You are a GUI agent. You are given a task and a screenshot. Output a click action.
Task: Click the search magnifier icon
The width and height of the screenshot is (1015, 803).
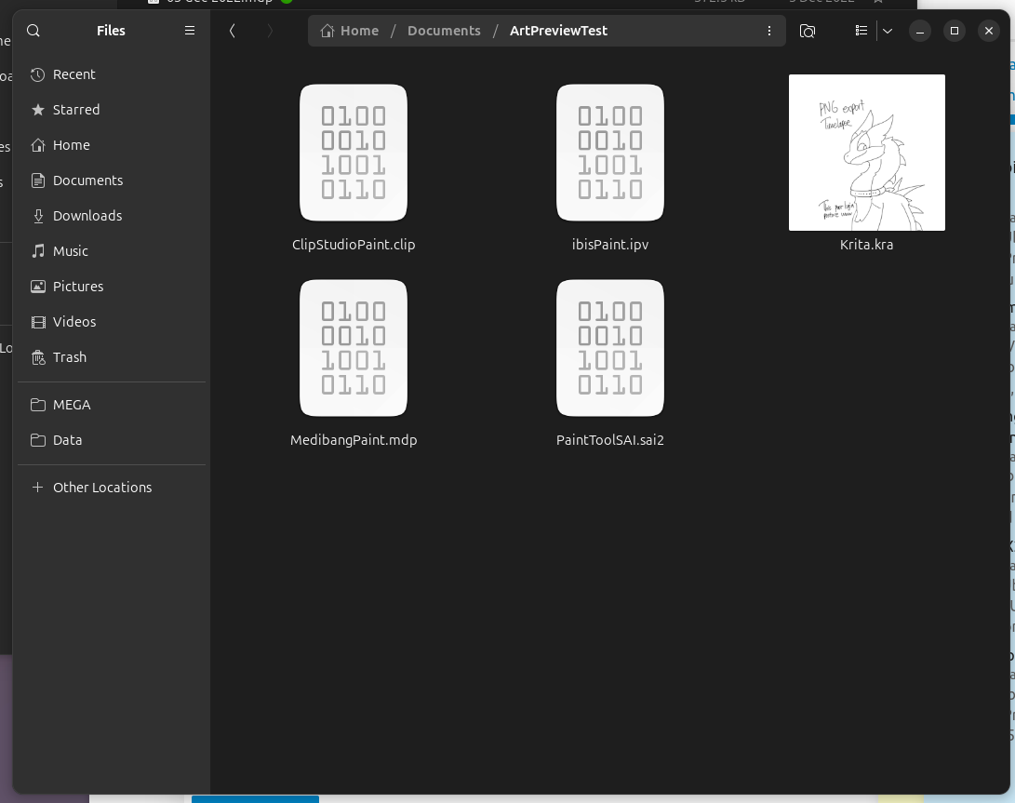(33, 31)
